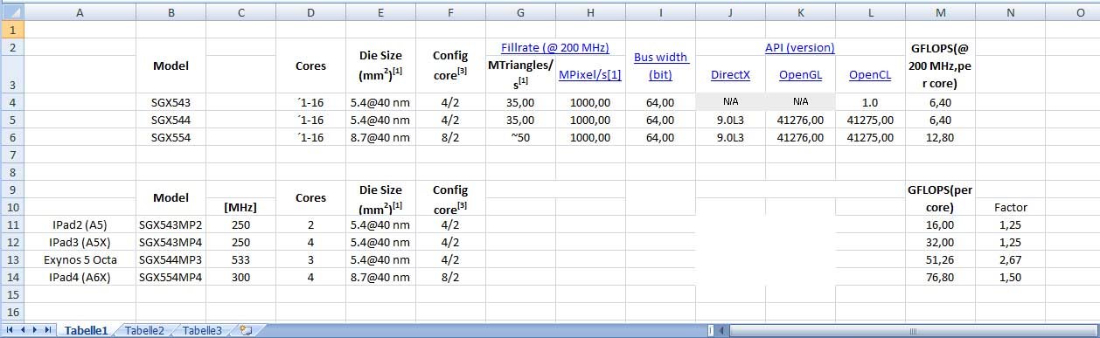1100x338 pixels.
Task: Select the 51,26 GFLOPS cell
Action: (940, 259)
